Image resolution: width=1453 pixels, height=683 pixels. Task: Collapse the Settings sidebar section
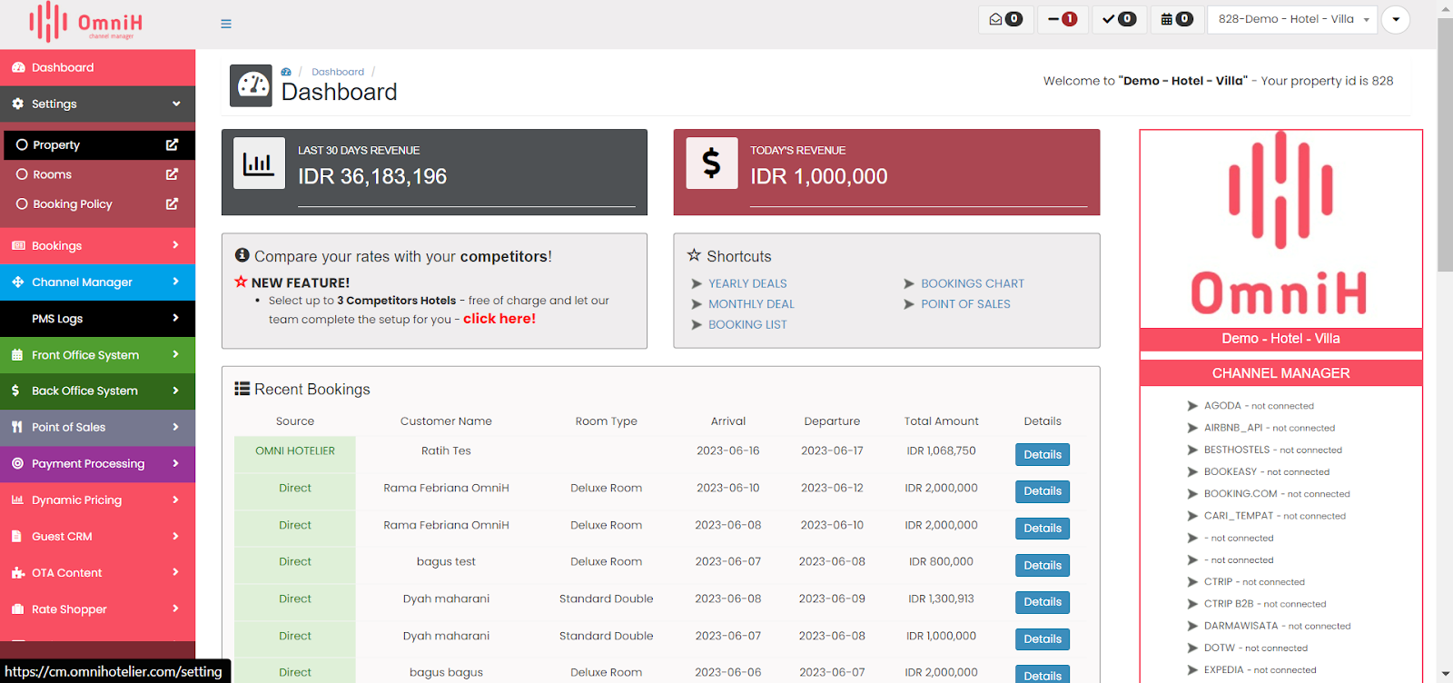pos(97,104)
